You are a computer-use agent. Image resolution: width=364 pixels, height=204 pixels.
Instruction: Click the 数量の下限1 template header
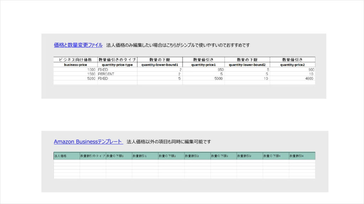[x=119, y=156]
